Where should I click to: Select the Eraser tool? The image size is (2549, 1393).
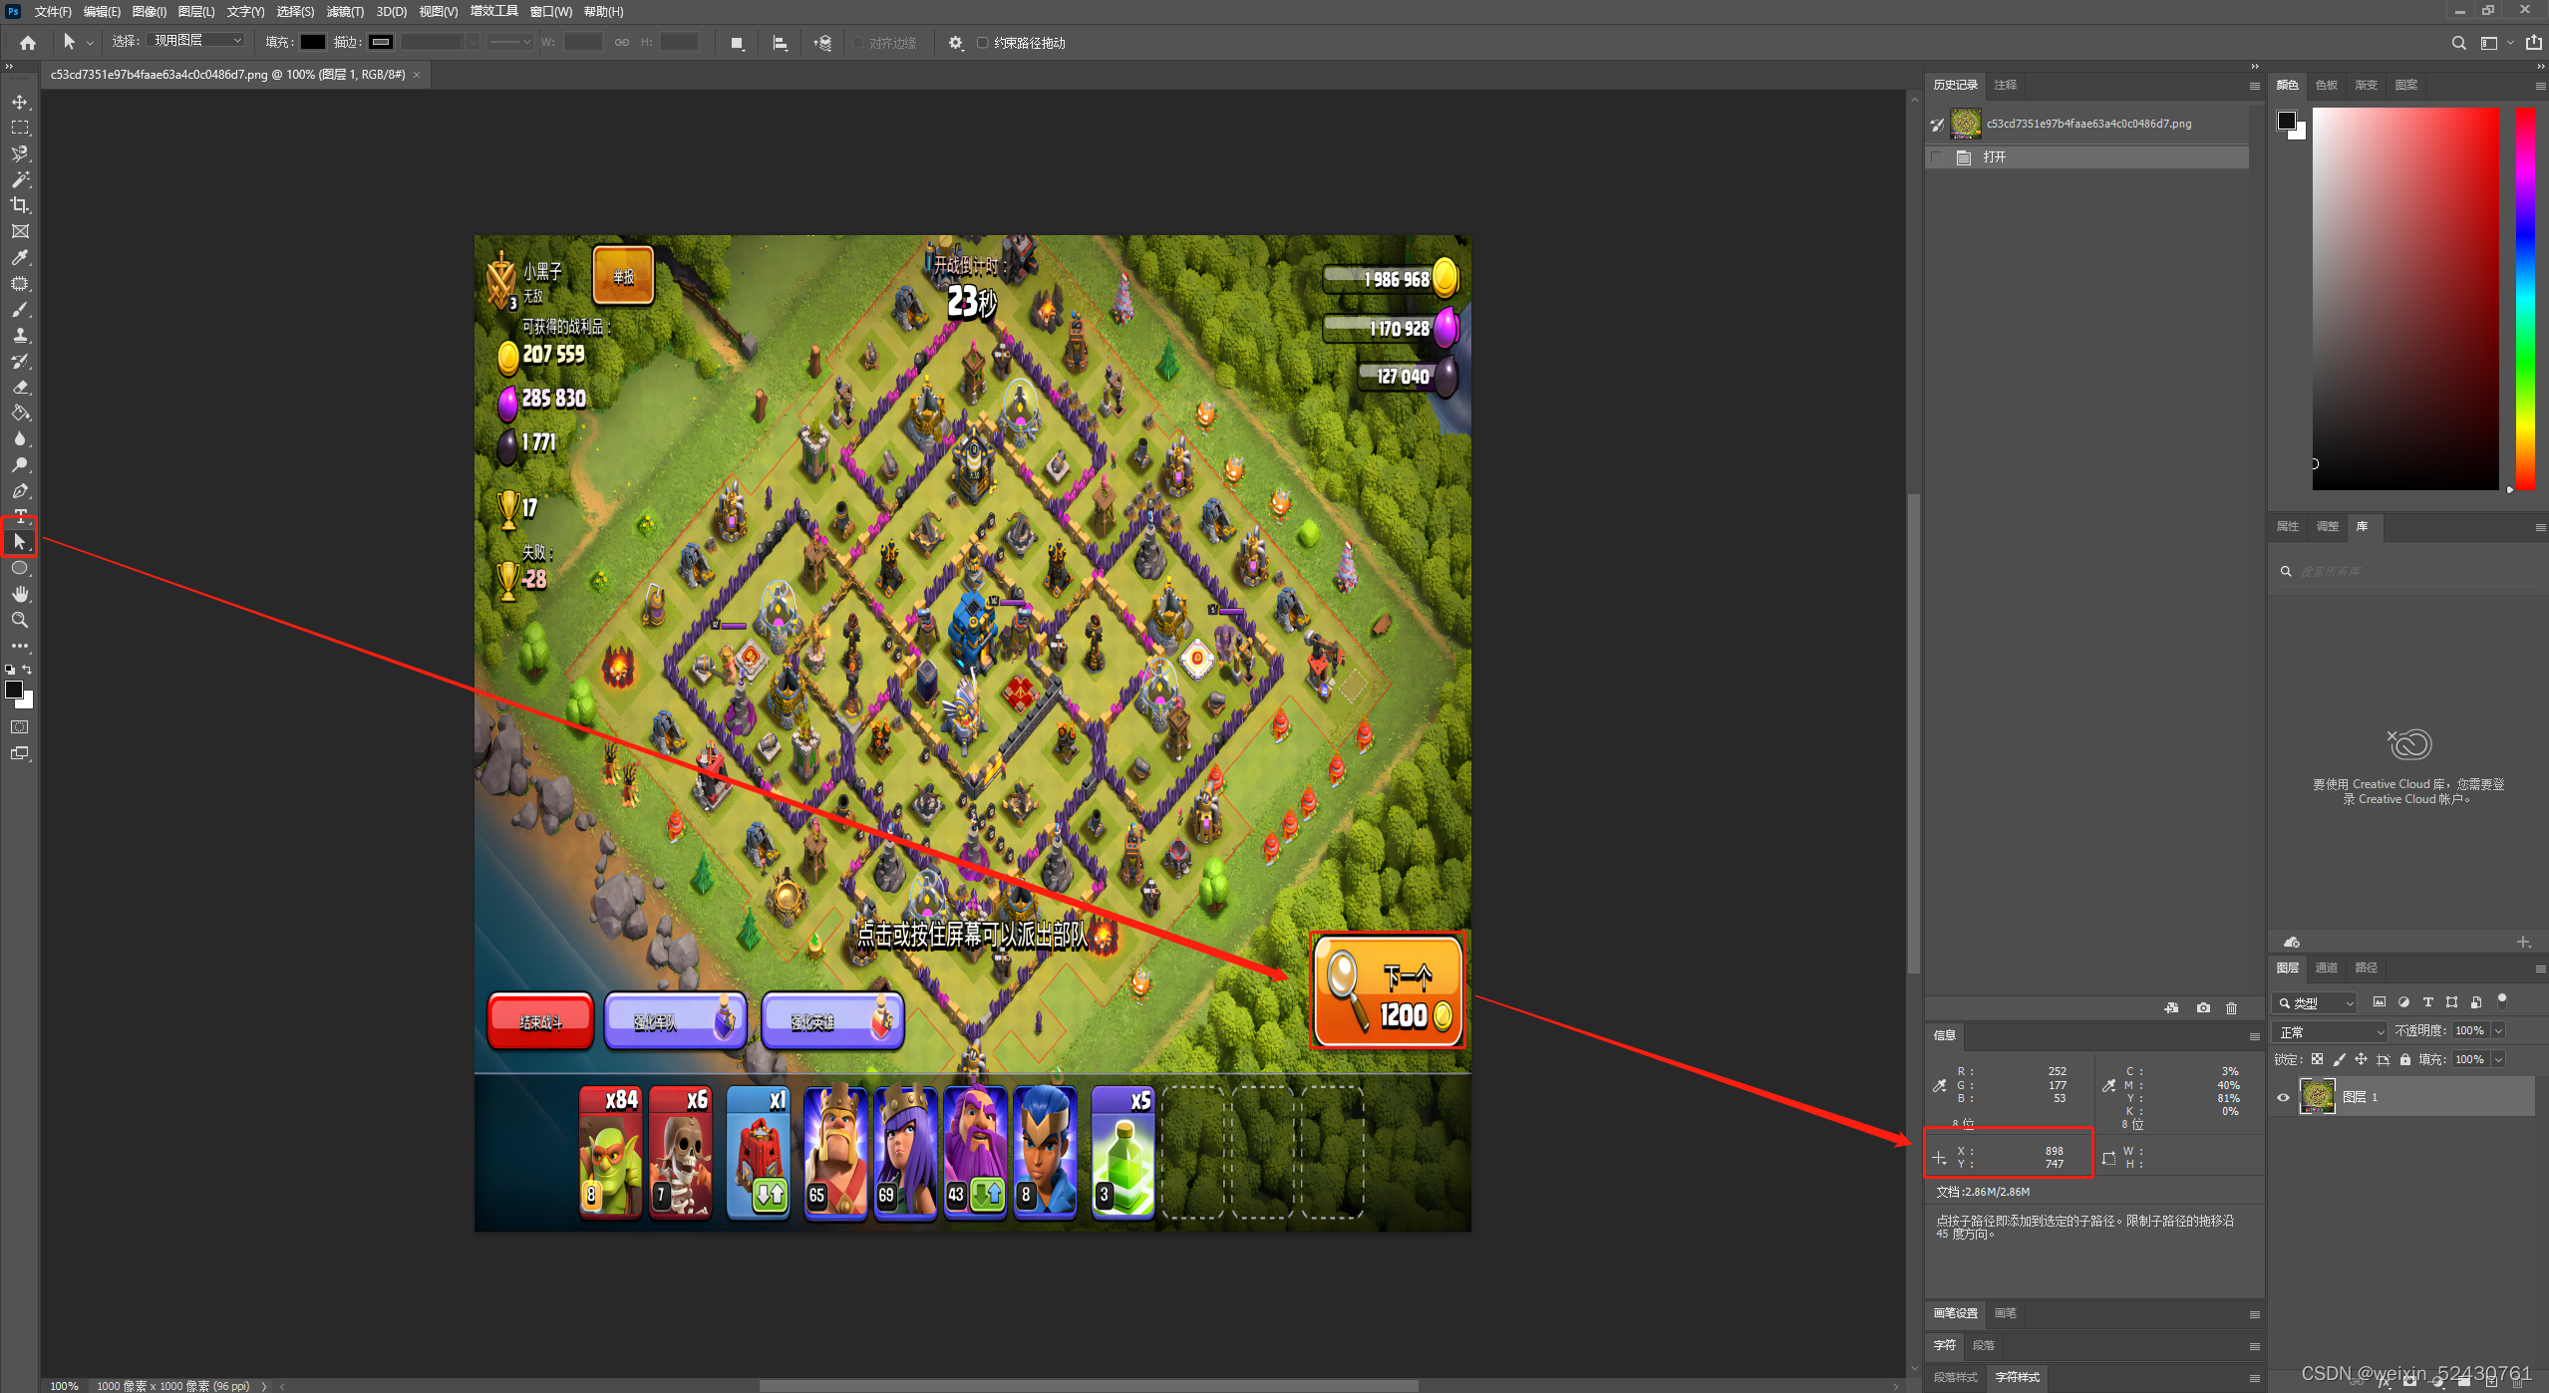[x=20, y=387]
